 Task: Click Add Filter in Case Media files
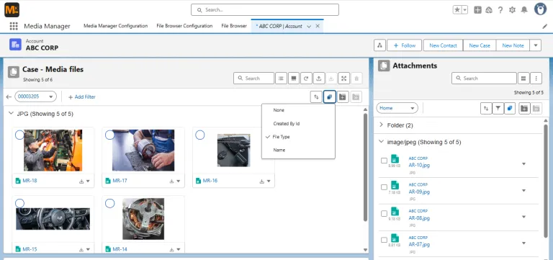coord(81,97)
